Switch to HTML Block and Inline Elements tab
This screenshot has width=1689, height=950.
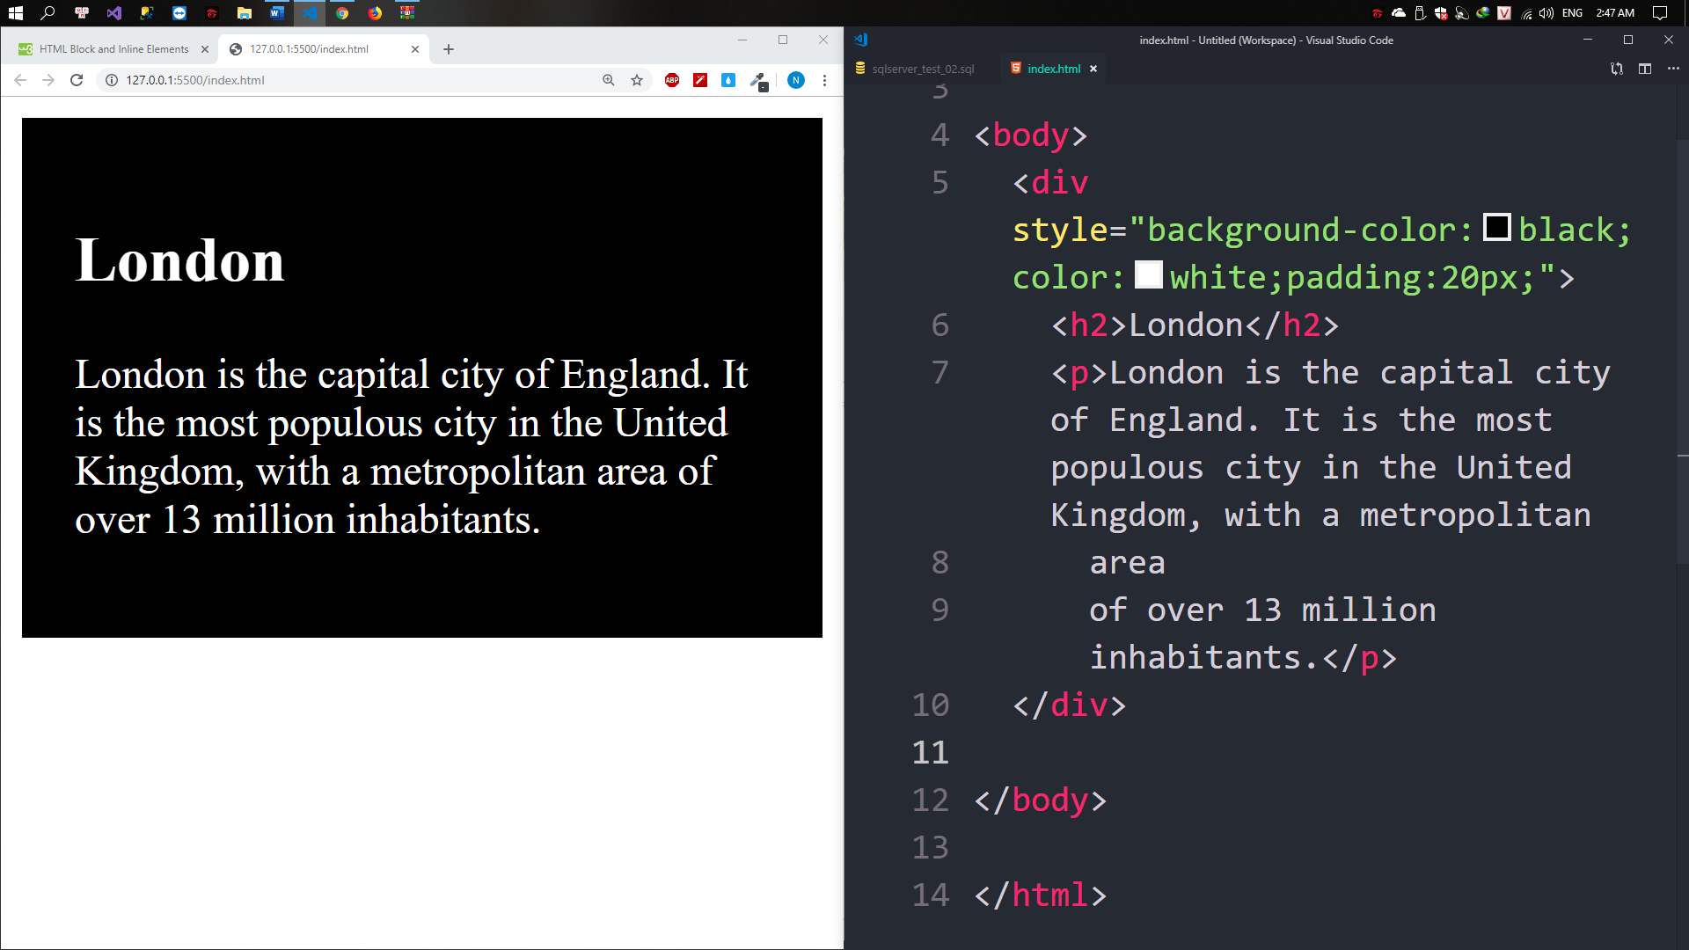pyautogui.click(x=113, y=49)
